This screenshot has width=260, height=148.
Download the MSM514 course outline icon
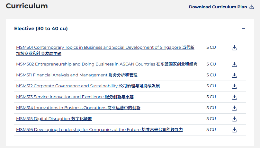coord(234,108)
